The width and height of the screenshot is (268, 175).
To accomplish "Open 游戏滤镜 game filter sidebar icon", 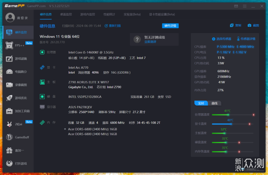I will [x=9, y=58].
